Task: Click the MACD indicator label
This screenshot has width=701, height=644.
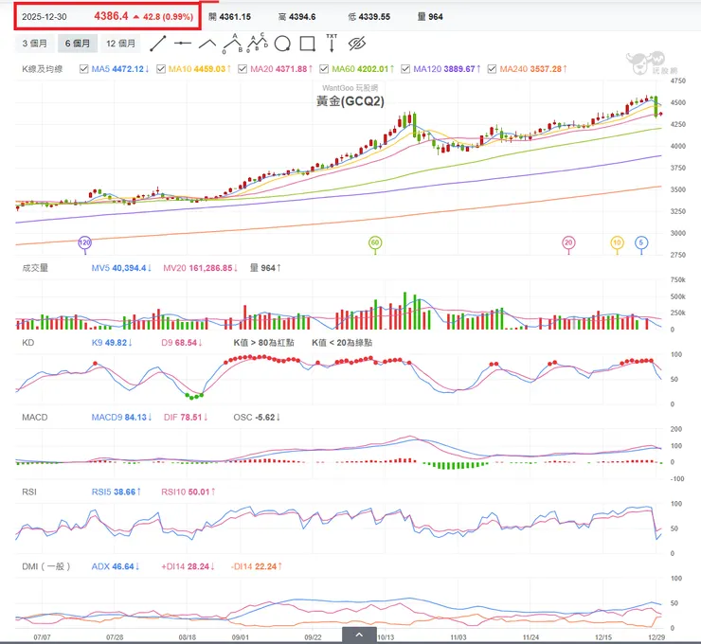Action: pos(35,417)
